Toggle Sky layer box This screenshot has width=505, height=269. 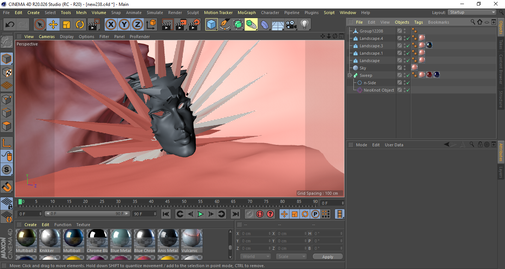(x=400, y=68)
